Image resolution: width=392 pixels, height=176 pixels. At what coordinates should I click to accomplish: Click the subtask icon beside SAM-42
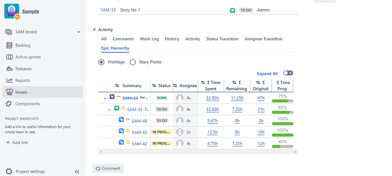click(121, 142)
